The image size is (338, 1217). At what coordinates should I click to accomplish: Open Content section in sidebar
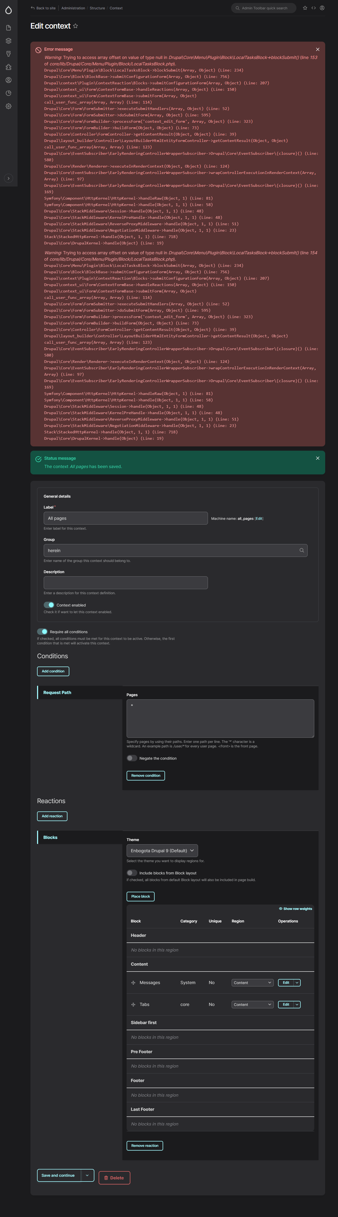(x=9, y=28)
